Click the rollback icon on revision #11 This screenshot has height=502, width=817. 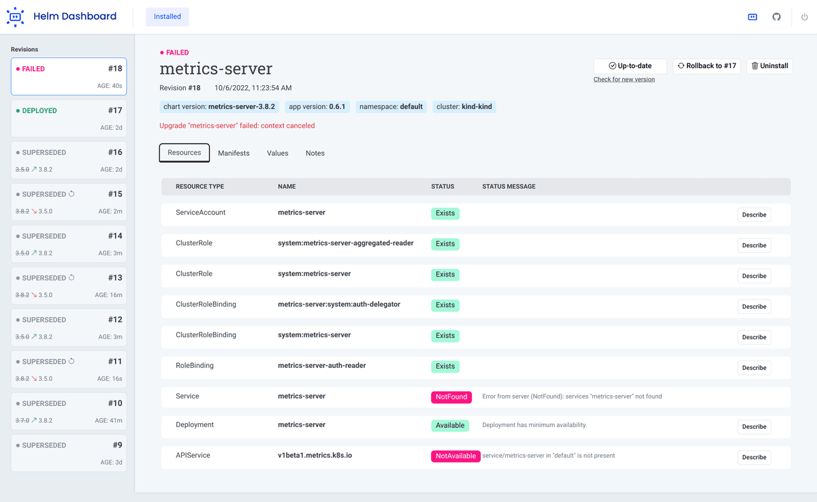[71, 362]
